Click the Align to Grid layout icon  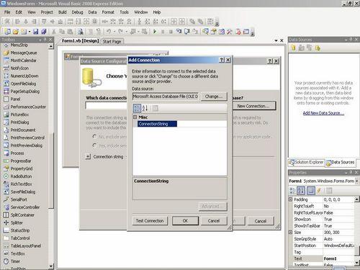pos(7,22)
